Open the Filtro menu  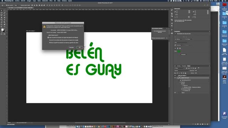[x=51, y=1]
